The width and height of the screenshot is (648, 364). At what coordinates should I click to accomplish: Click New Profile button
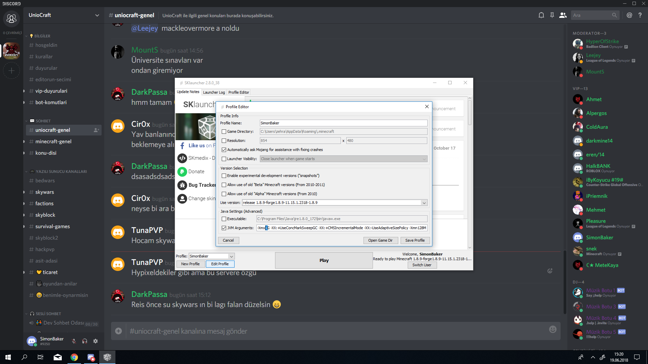(190, 264)
